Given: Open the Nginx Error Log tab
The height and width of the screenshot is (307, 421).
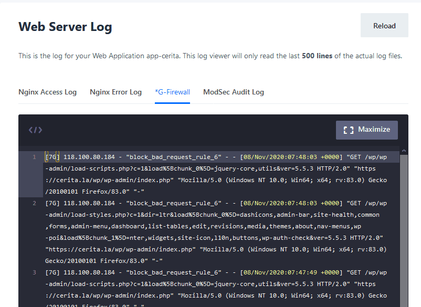Looking at the screenshot, I should [x=115, y=91].
